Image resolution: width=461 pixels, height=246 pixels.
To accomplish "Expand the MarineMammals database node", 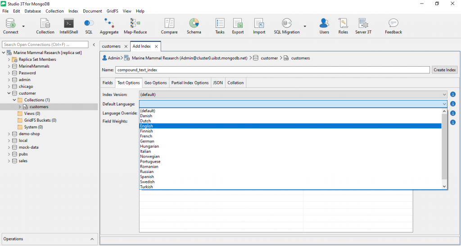I will tap(9, 66).
